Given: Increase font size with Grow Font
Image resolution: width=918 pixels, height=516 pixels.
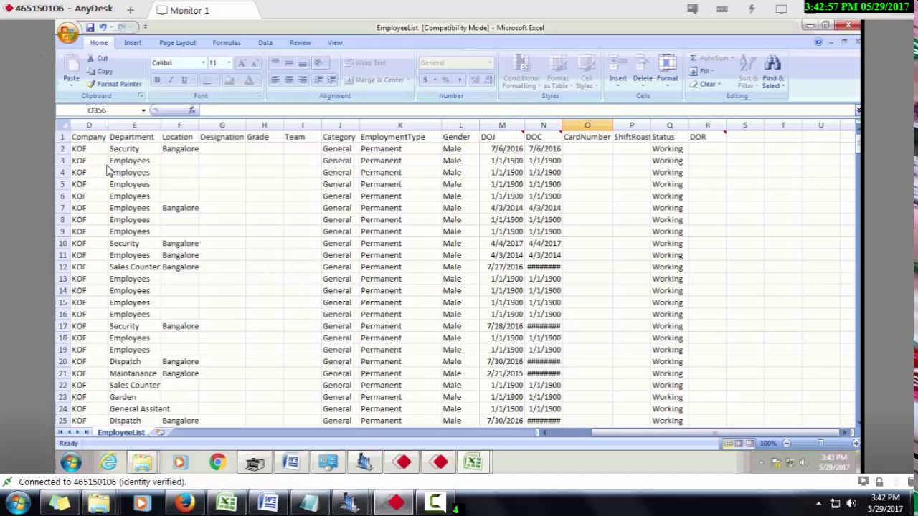Looking at the screenshot, I should click(242, 63).
